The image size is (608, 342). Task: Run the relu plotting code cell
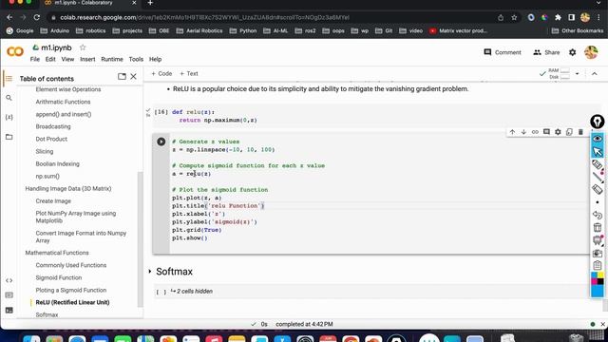point(161,142)
